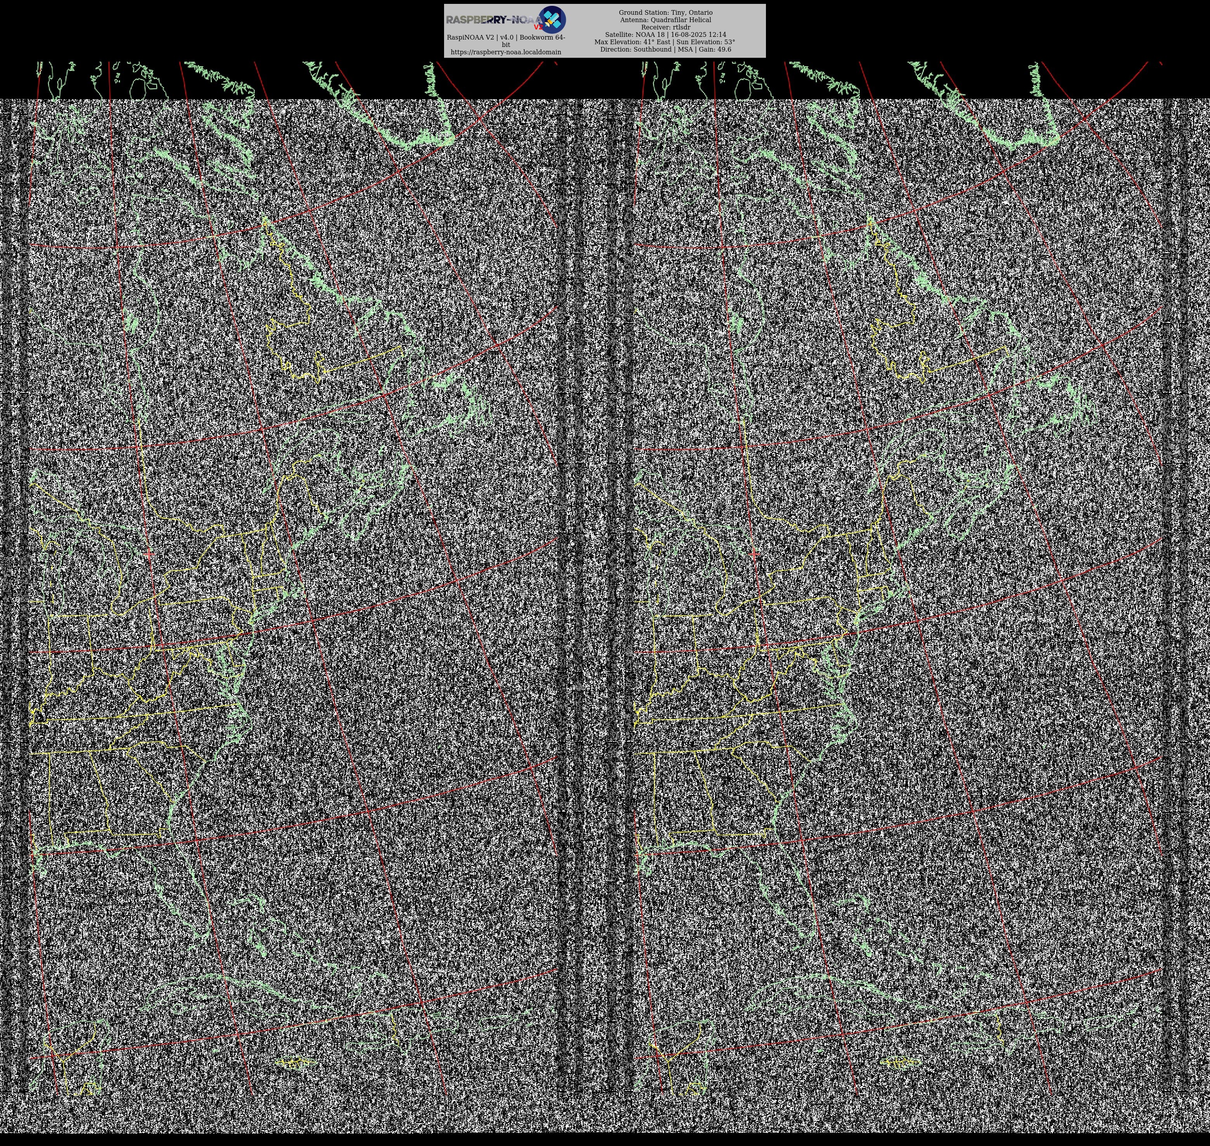Click the Ground Station: Tiny, Ontario line

[x=665, y=12]
